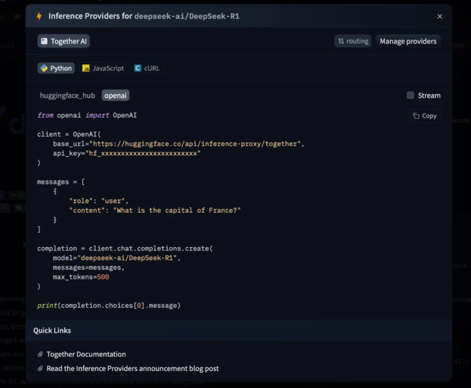Click the print(completion.choices[0].message) line
Screen dimensions: 471x388
(x=109, y=305)
